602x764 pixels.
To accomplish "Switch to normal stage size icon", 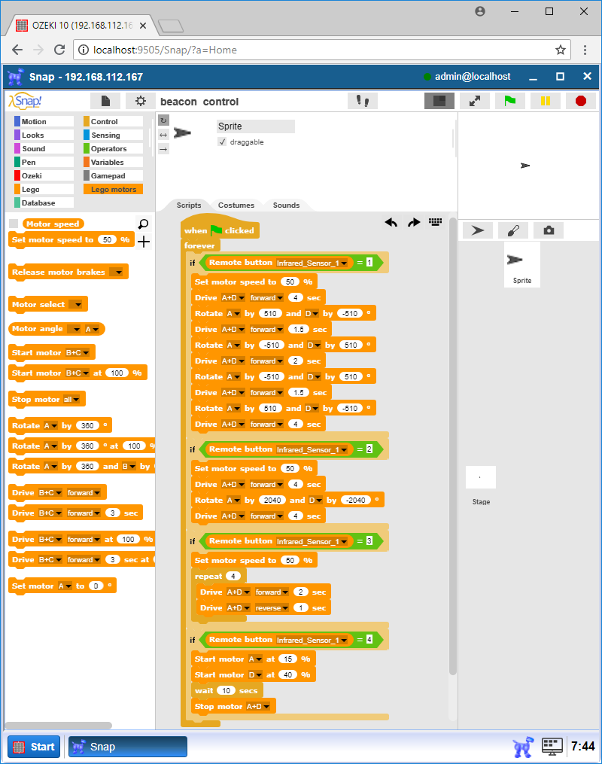I will (439, 101).
